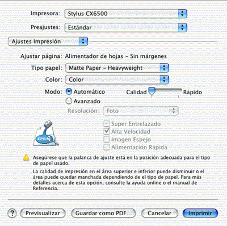Open the Stylus CX6500 printer dropdown

tap(125, 14)
